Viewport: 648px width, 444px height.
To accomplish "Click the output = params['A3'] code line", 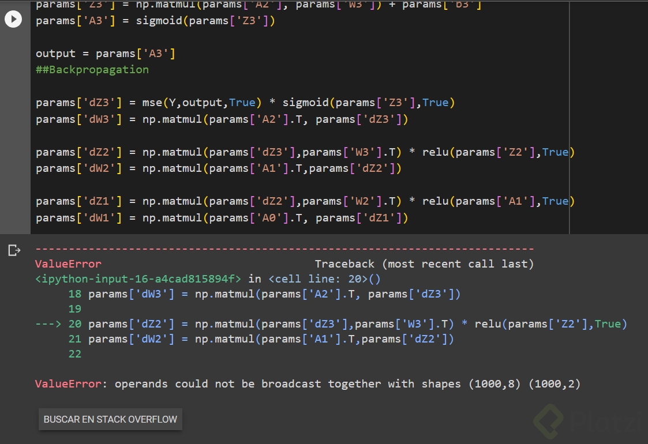I will pyautogui.click(x=106, y=54).
